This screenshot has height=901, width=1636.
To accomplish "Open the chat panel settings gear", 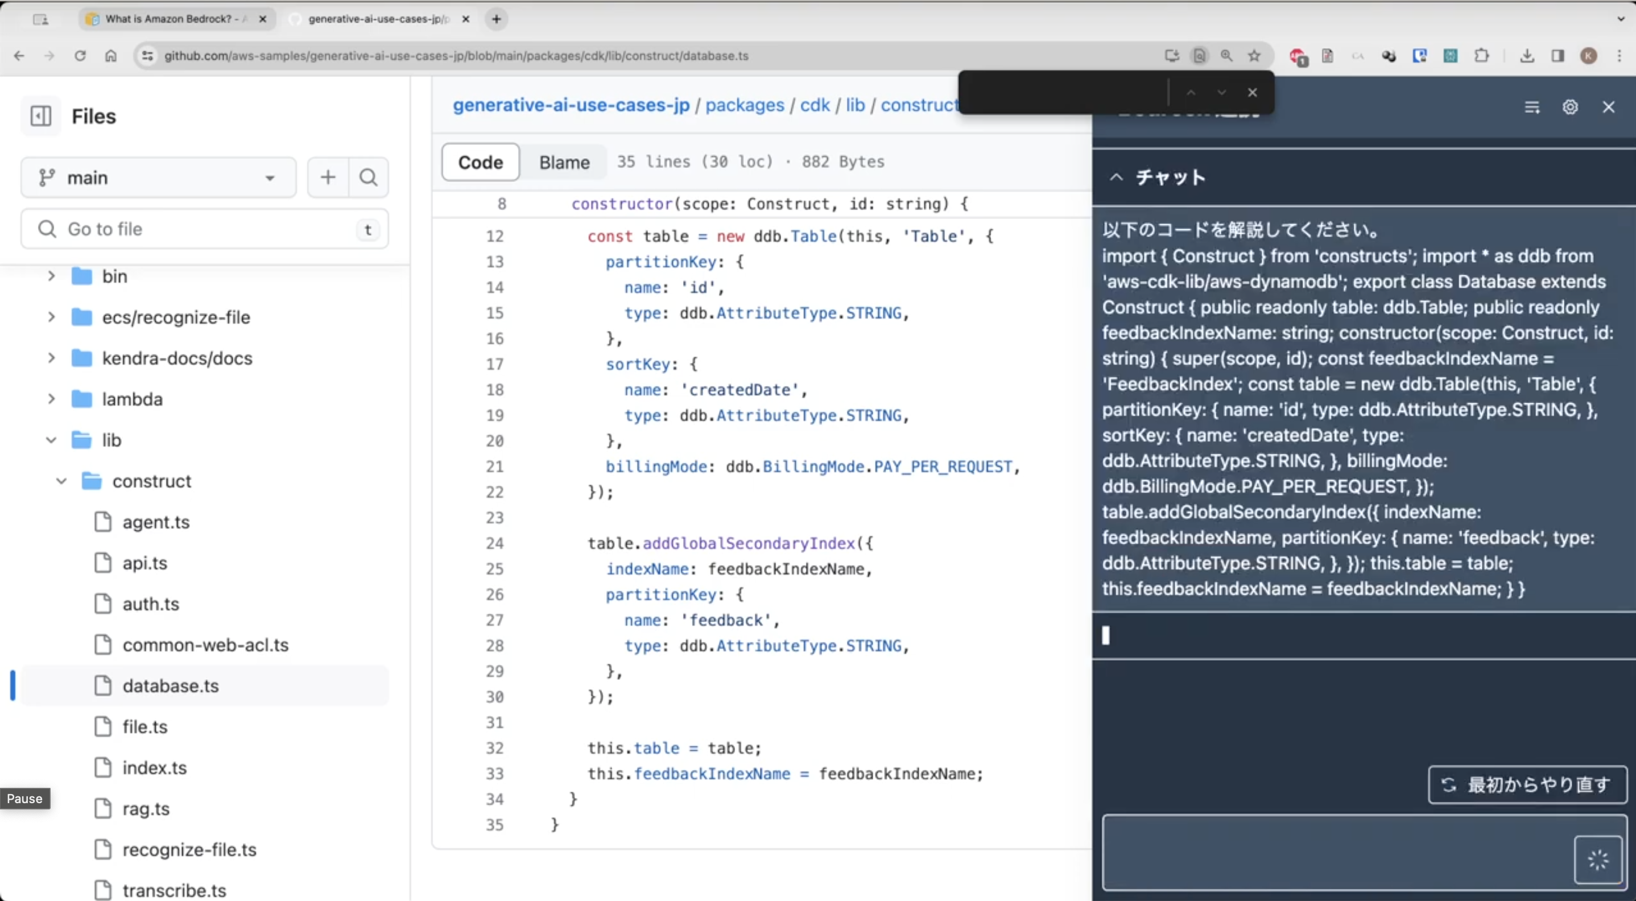I will [x=1571, y=107].
